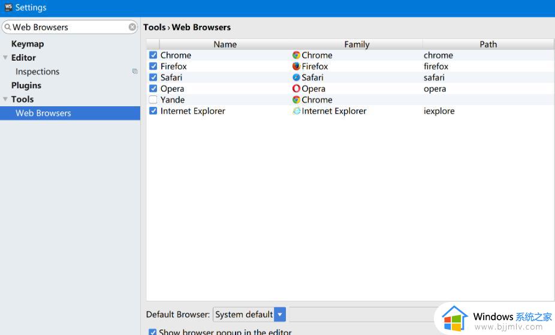Click the Name column header
The width and height of the screenshot is (555, 335).
225,44
